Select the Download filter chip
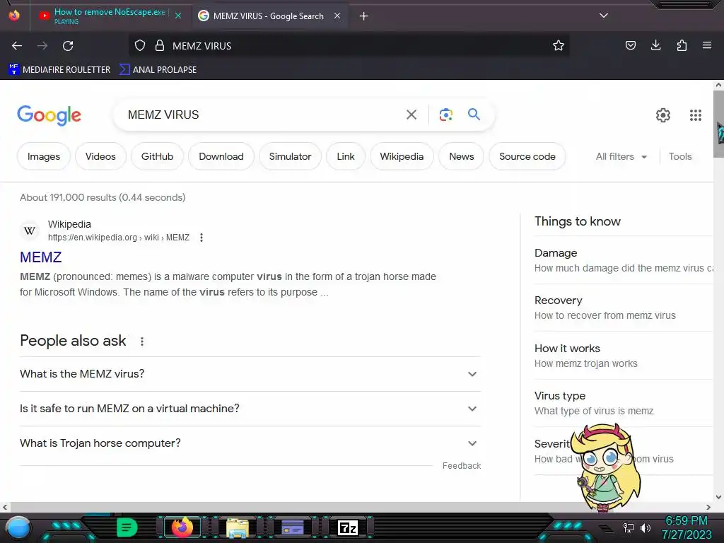Screen dimensions: 724x543 click(x=221, y=156)
